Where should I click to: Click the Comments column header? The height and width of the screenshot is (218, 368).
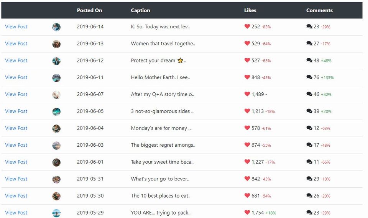point(319,10)
